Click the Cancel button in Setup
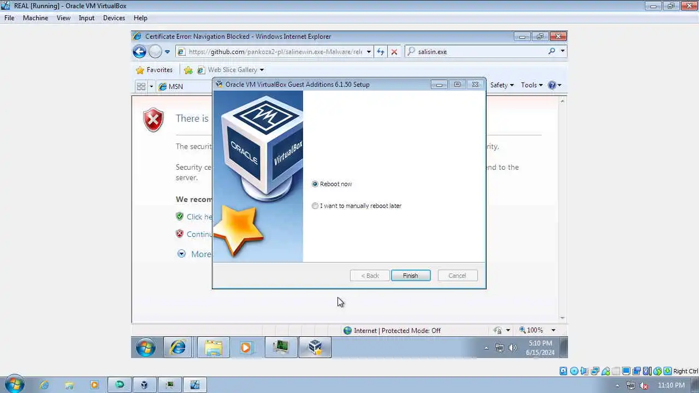Image resolution: width=699 pixels, height=393 pixels. 458,276
